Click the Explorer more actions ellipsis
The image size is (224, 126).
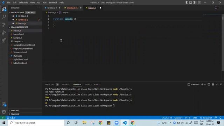click(x=38, y=8)
